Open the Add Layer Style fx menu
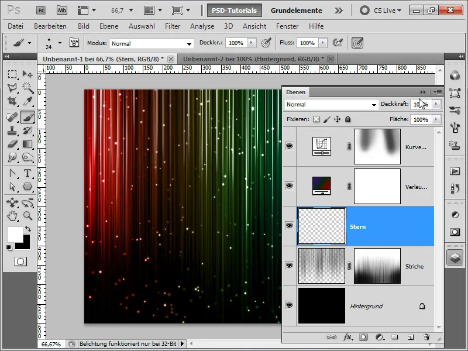 point(347,338)
